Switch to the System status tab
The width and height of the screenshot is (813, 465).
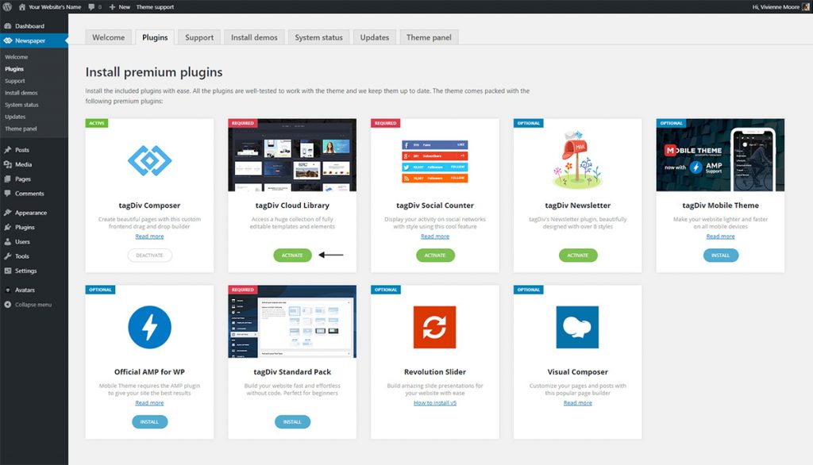(x=318, y=37)
